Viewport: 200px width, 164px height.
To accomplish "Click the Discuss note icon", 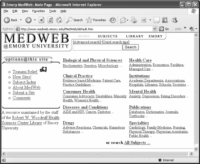I will [x=157, y=20].
